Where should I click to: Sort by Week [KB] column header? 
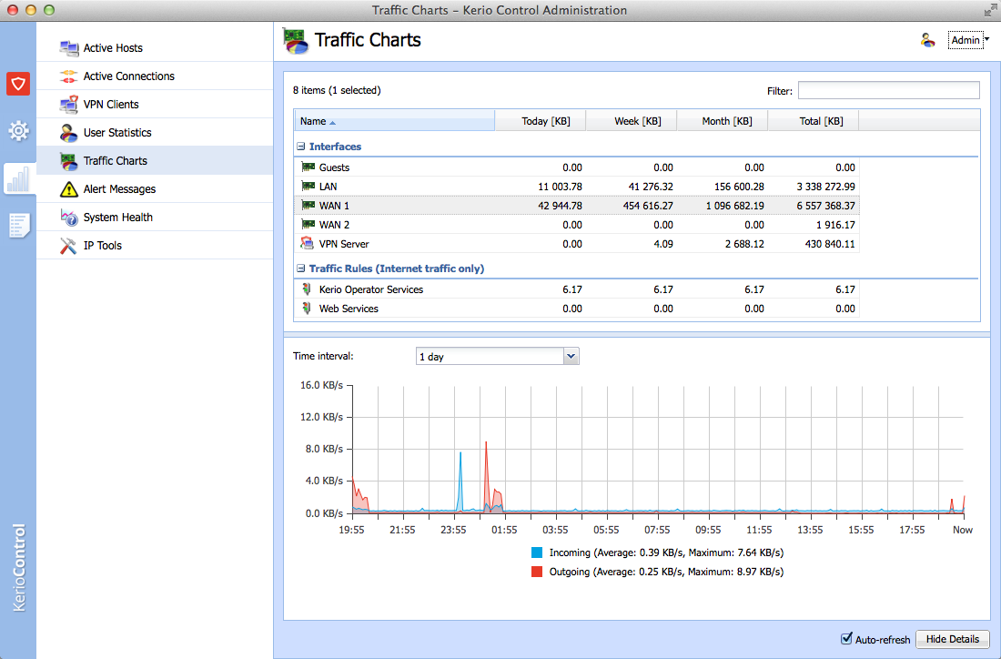point(632,121)
